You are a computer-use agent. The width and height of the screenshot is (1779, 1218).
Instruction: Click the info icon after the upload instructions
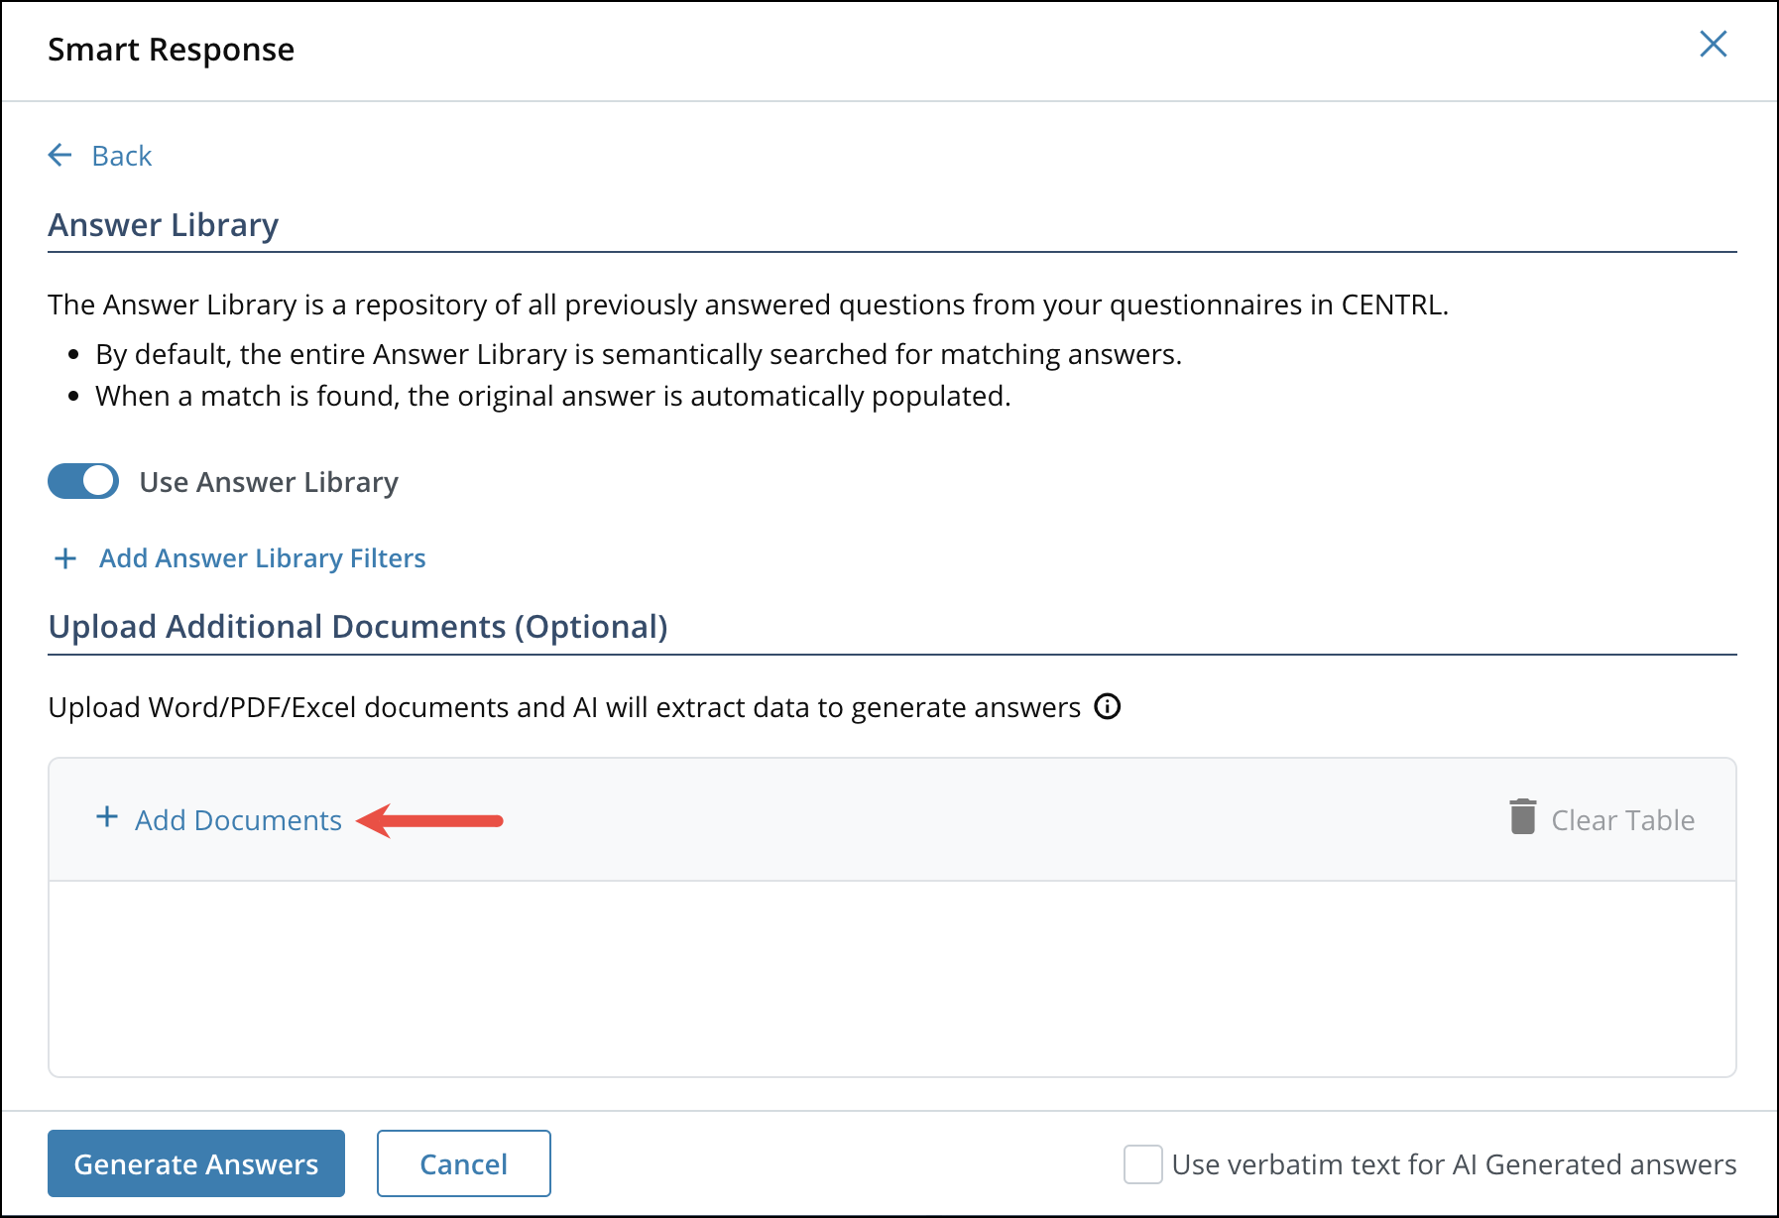click(1109, 706)
